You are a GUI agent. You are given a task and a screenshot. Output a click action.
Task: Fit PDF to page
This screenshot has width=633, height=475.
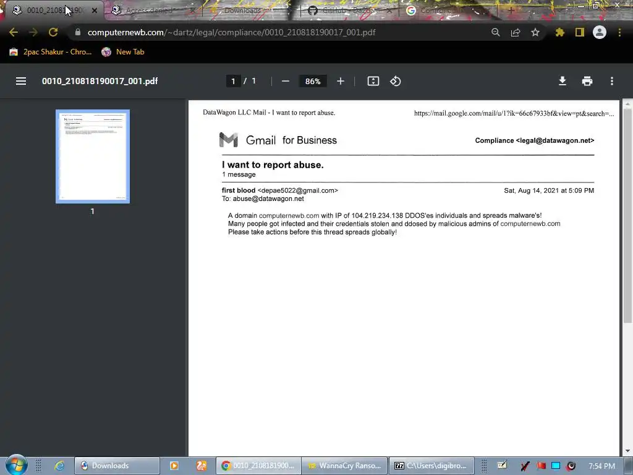[373, 81]
